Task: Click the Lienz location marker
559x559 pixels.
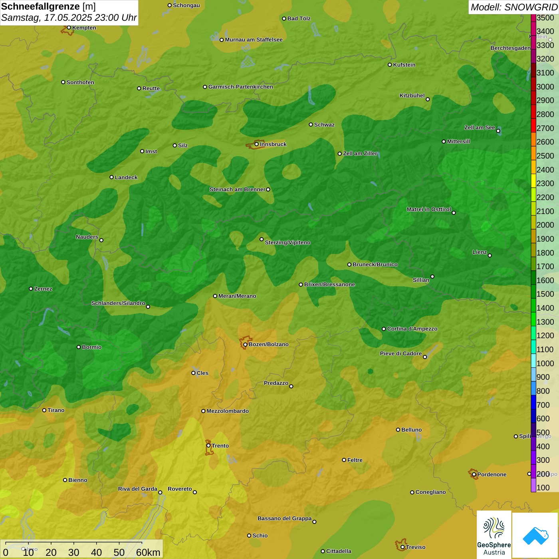Action: point(490,255)
